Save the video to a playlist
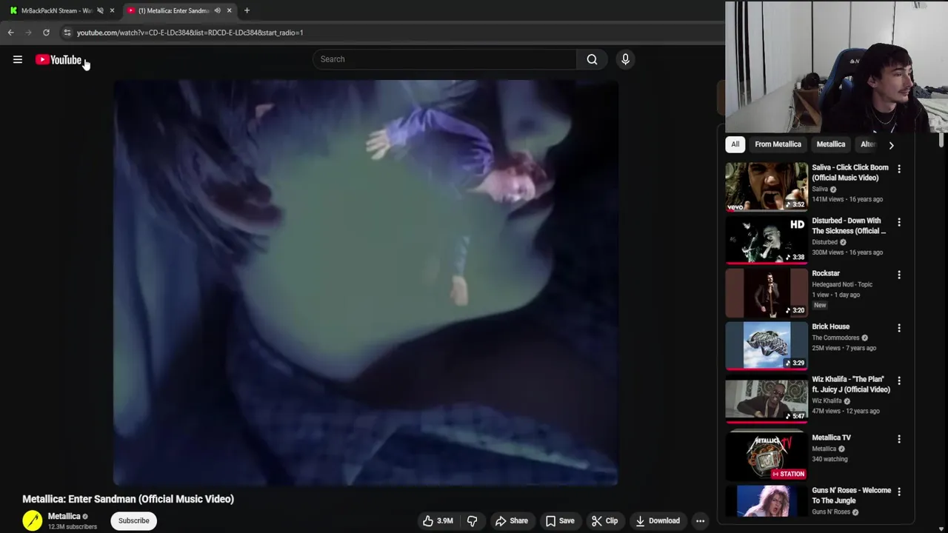The image size is (948, 533). tap(560, 520)
